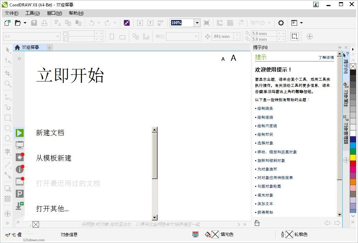Click 新建文档 to create a document
The image size is (358, 243).
tap(50, 133)
